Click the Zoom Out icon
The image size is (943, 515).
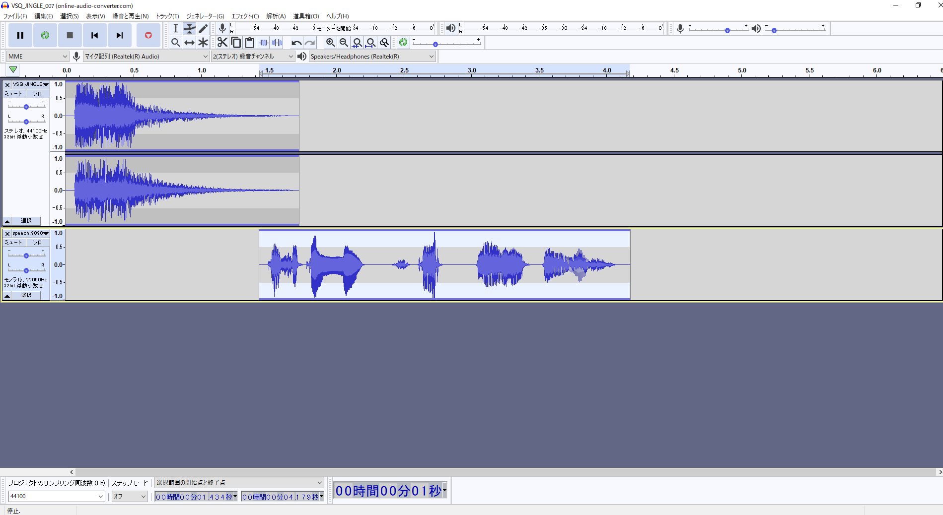click(x=344, y=43)
